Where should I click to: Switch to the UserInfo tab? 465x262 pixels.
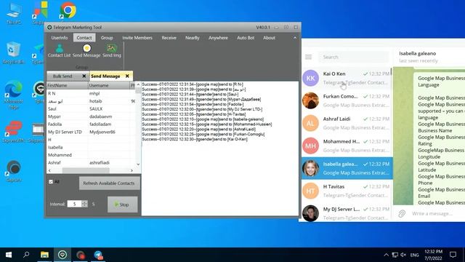coord(60,38)
